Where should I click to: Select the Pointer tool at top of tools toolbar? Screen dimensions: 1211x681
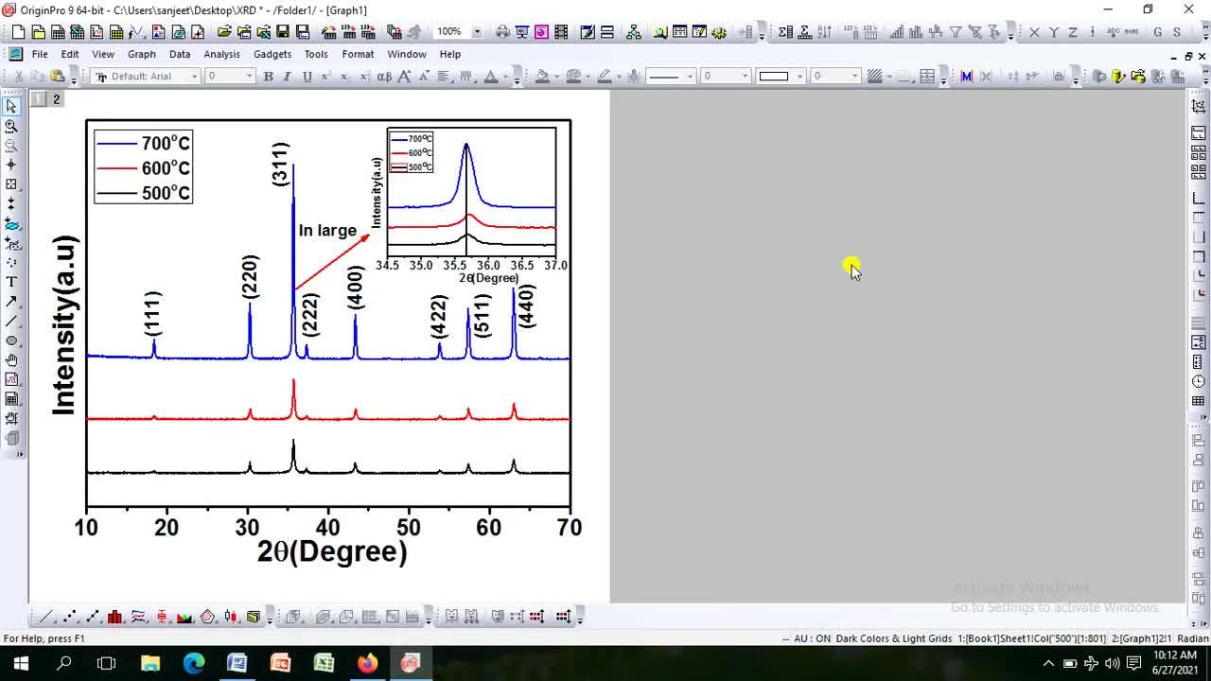[x=11, y=104]
